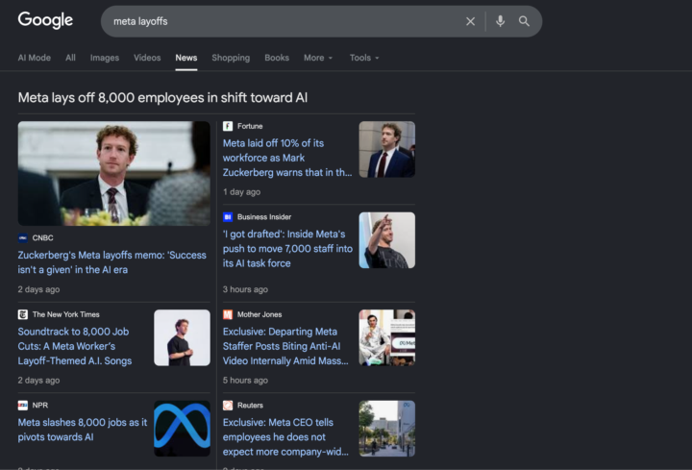Click the 'NPR' source name

coord(40,406)
